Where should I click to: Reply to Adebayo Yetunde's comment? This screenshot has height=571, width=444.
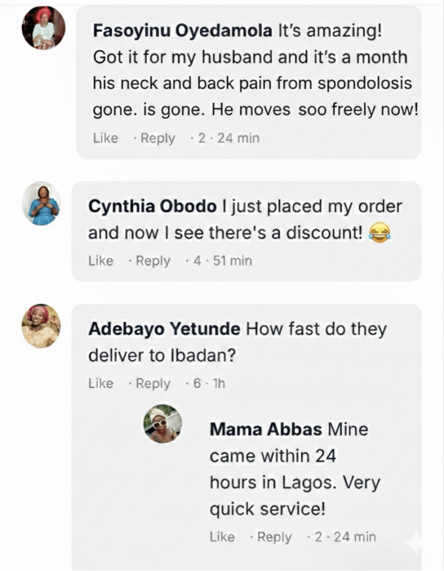point(153,383)
